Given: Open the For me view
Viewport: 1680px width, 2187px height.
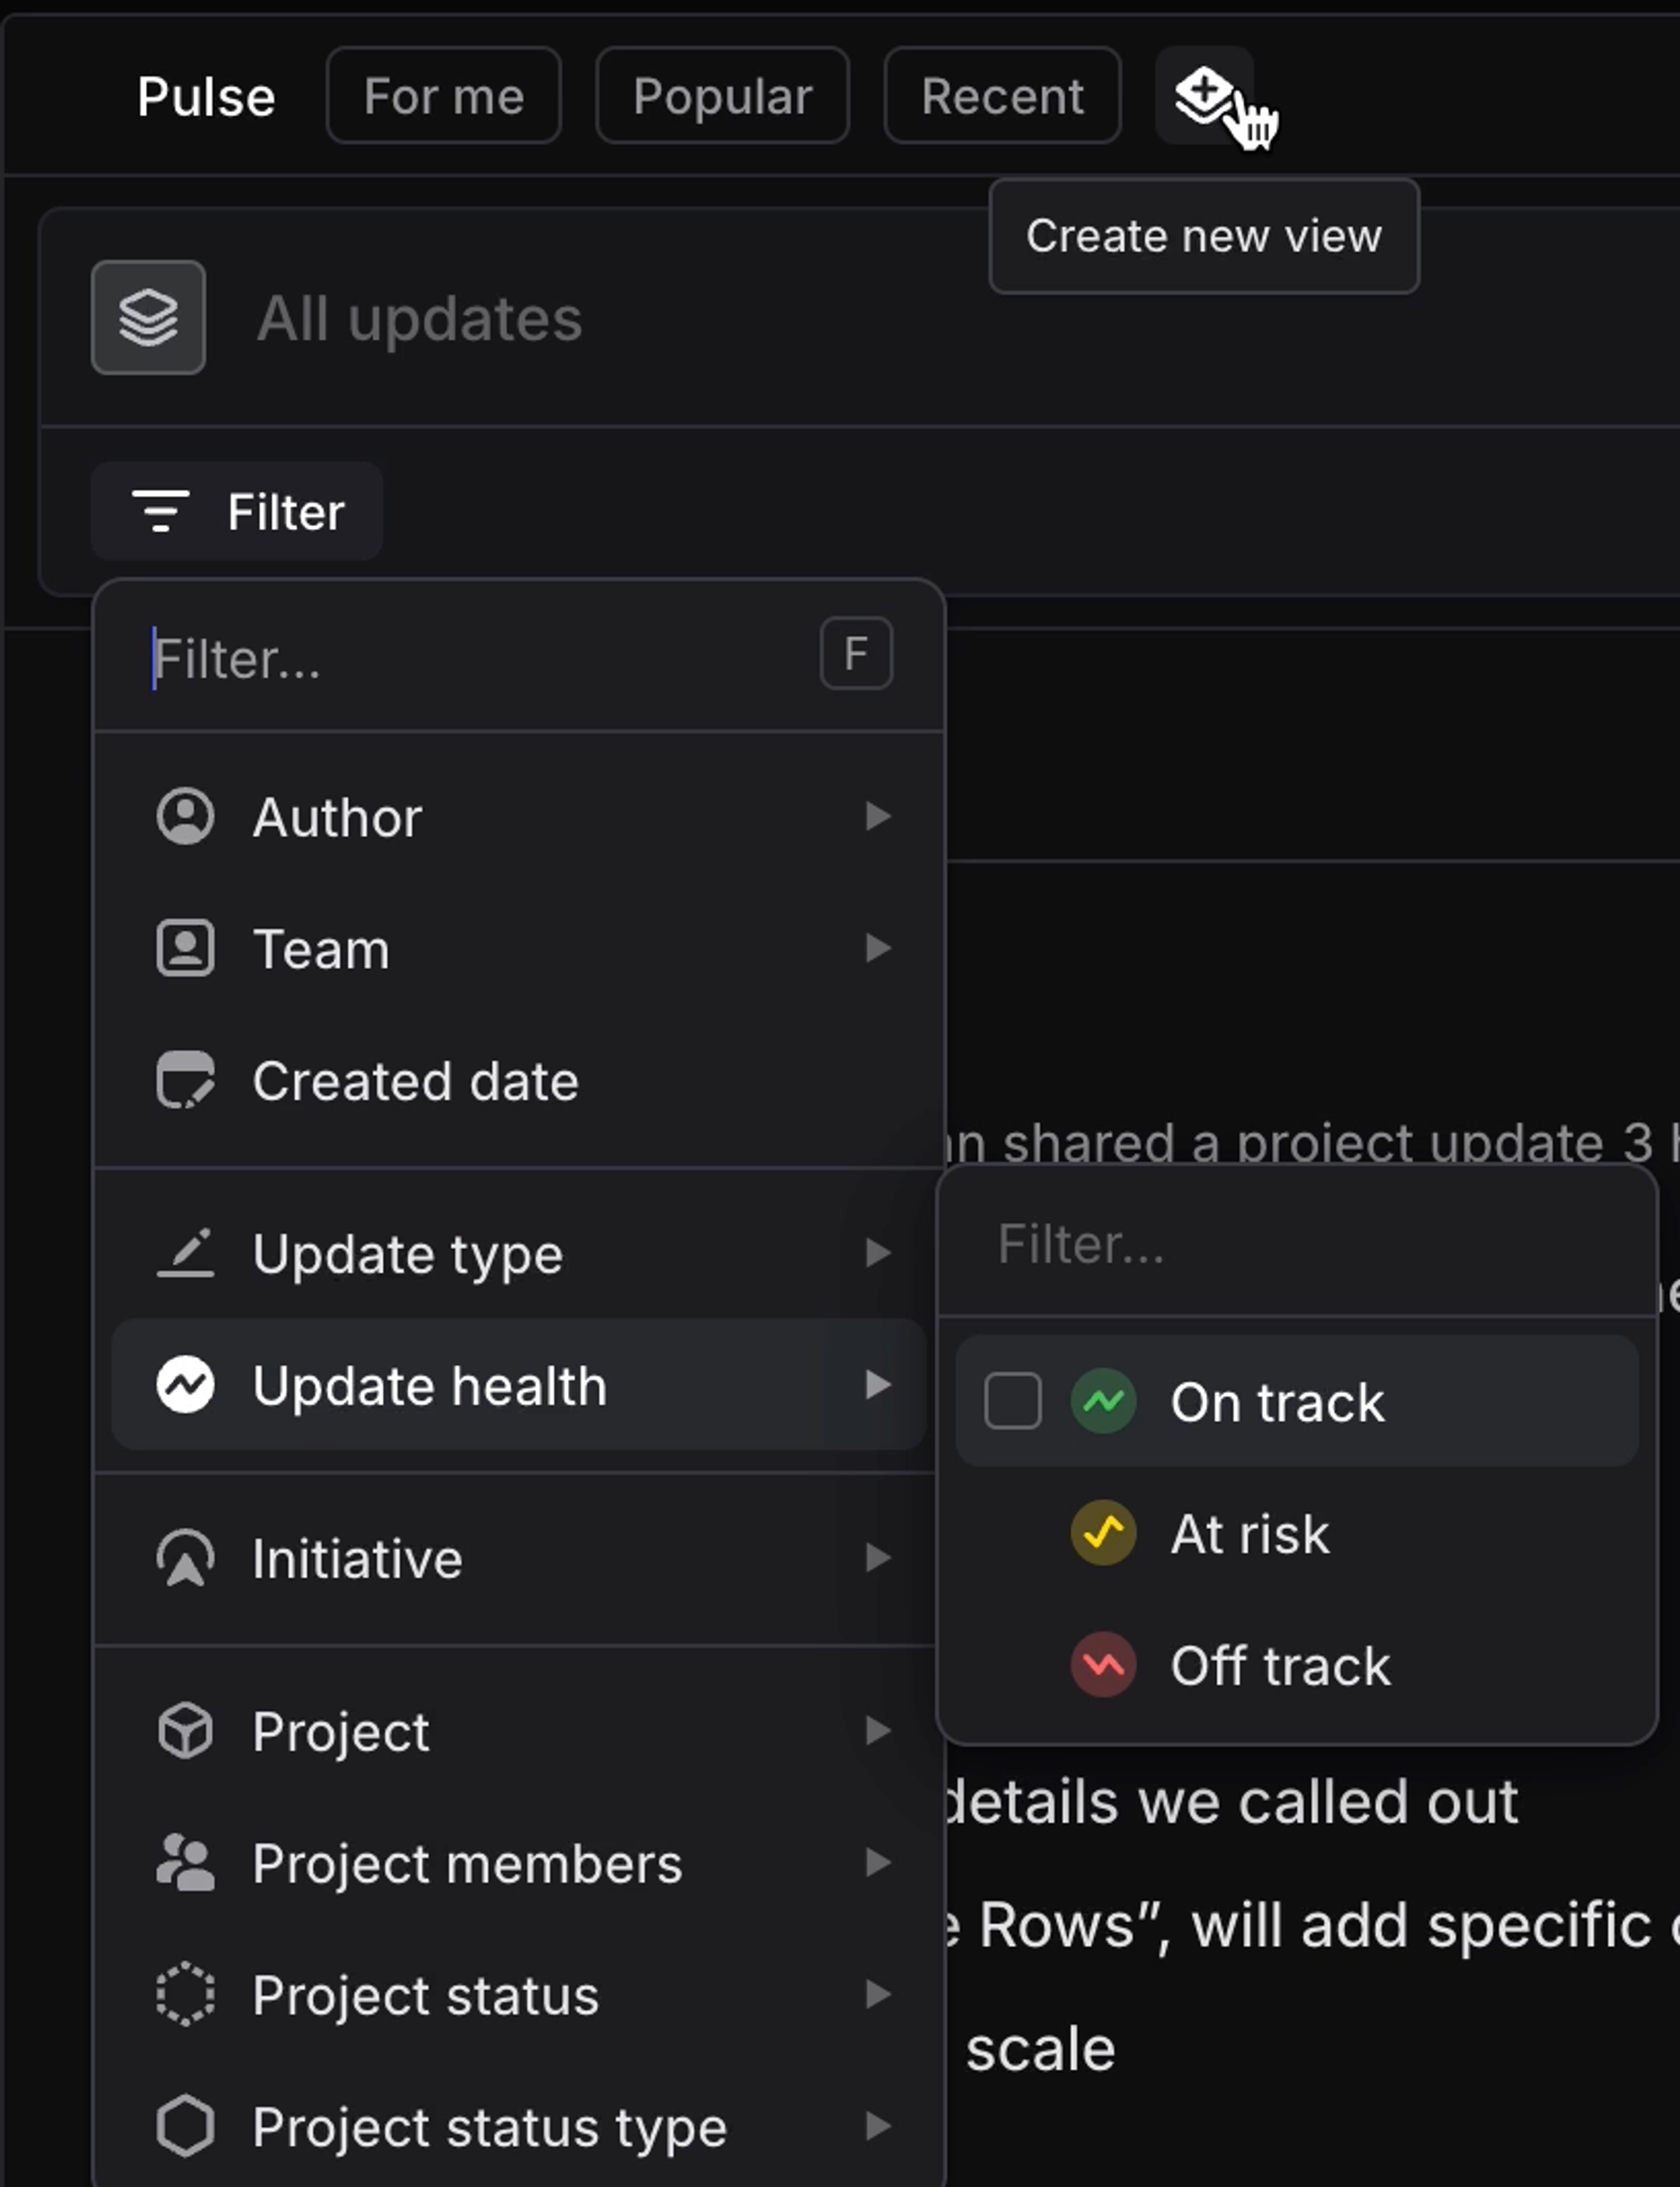Looking at the screenshot, I should pyautogui.click(x=443, y=96).
